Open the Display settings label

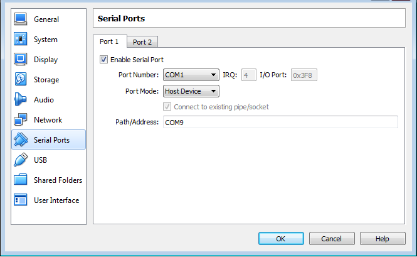(x=46, y=60)
